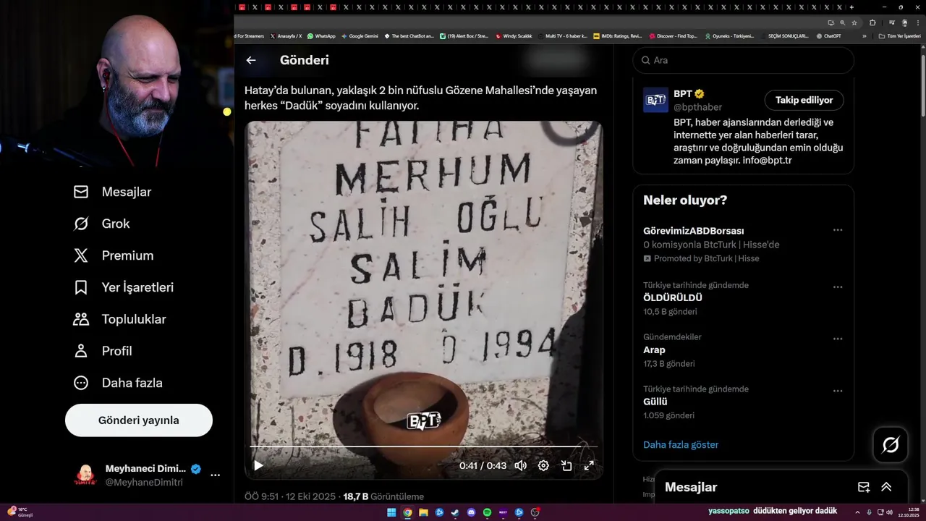Open Grok in the left sidebar
The height and width of the screenshot is (521, 926).
click(102, 224)
